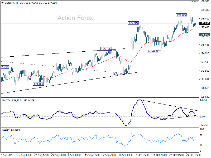Click the RSI 30 level label
Image resolution: width=211 pixels, height=158 pixels.
click(201, 145)
